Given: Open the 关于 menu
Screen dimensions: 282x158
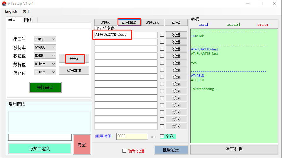Looking at the screenshot, I should click(26, 11).
